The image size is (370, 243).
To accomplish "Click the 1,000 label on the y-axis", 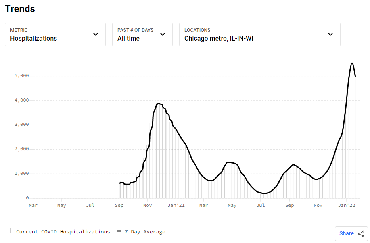I will (x=22, y=174).
